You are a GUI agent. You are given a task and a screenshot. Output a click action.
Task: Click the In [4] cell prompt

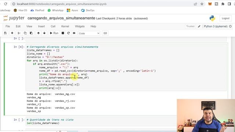(19, 47)
